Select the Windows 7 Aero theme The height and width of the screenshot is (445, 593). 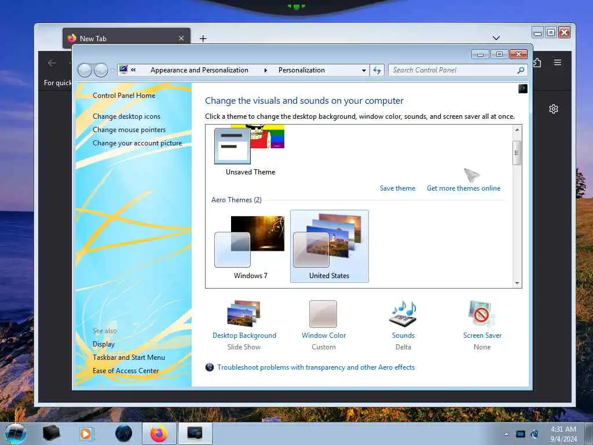250,246
